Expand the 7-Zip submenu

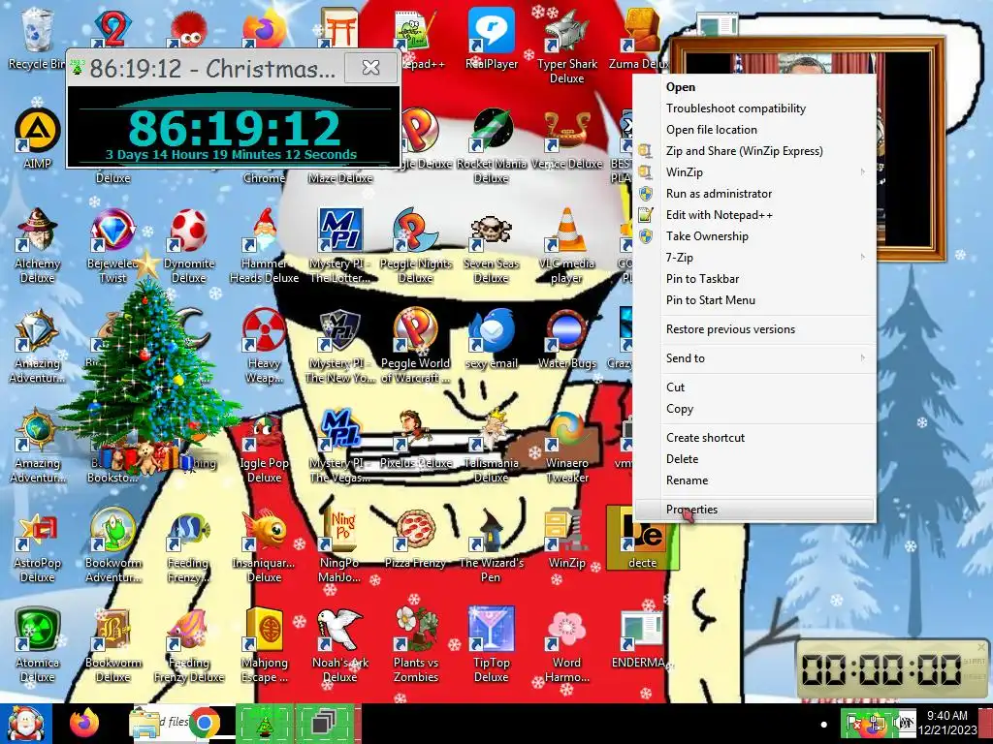pyautogui.click(x=754, y=258)
